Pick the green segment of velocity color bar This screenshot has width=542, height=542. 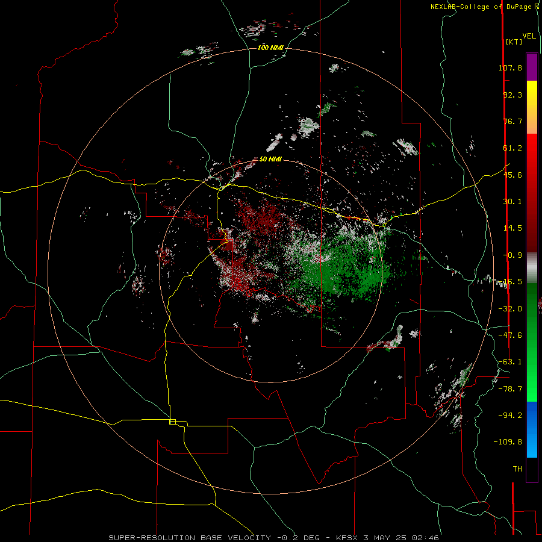(x=532, y=342)
